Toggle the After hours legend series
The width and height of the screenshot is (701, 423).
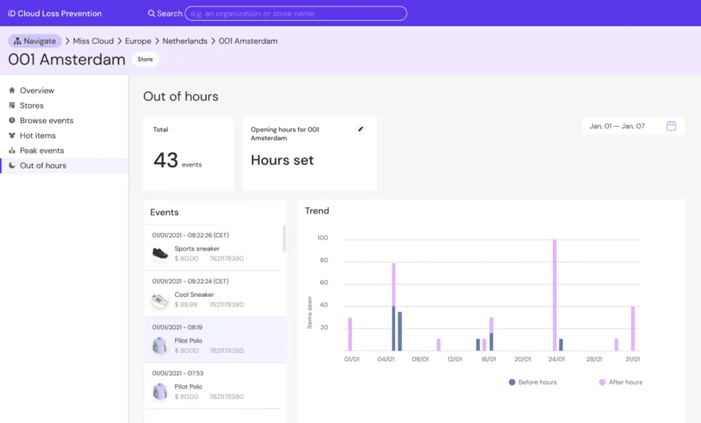[620, 382]
